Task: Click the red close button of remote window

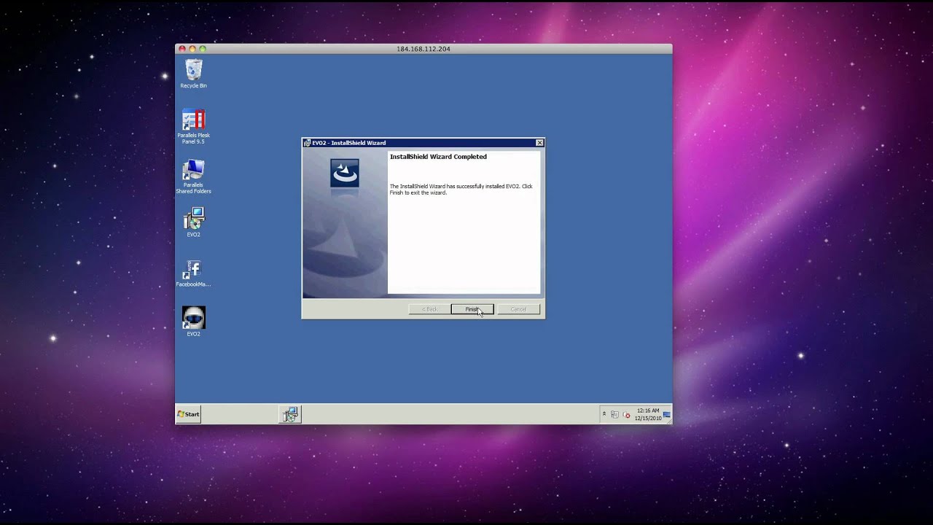Action: click(x=182, y=49)
